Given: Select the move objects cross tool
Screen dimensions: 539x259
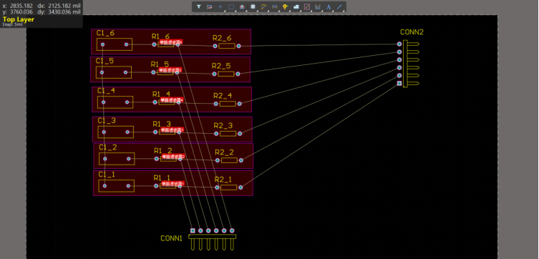Looking at the screenshot, I should coord(220,6).
